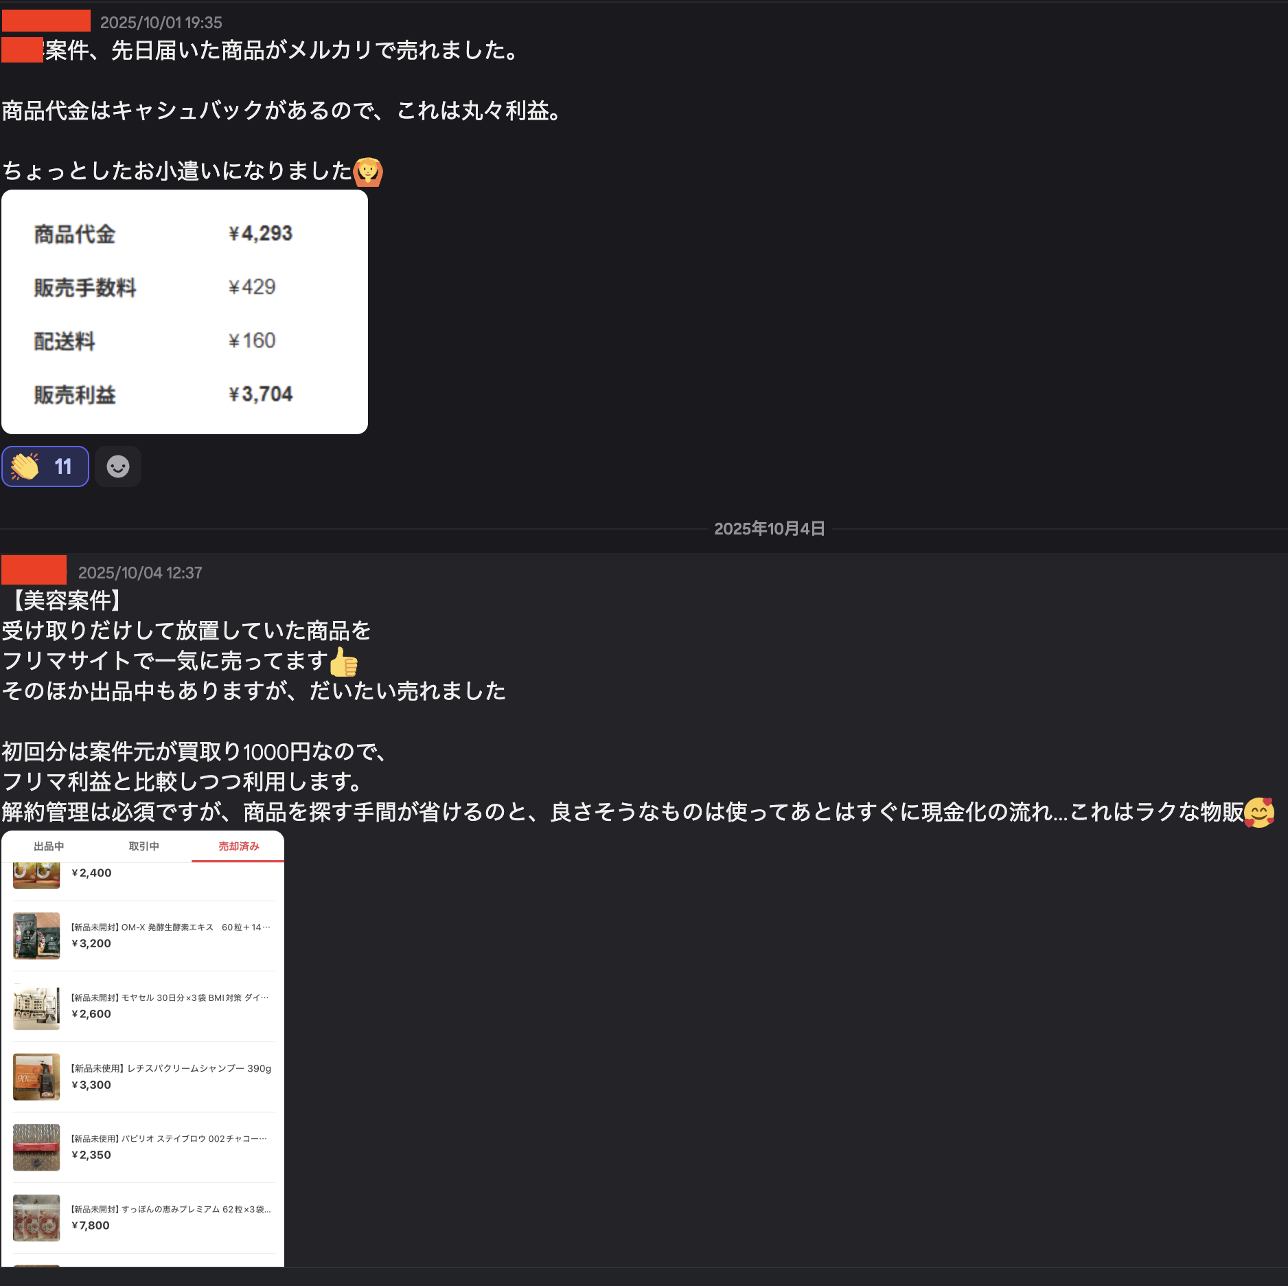
Task: Click the 2025年10月4日 date divider
Action: (x=770, y=528)
